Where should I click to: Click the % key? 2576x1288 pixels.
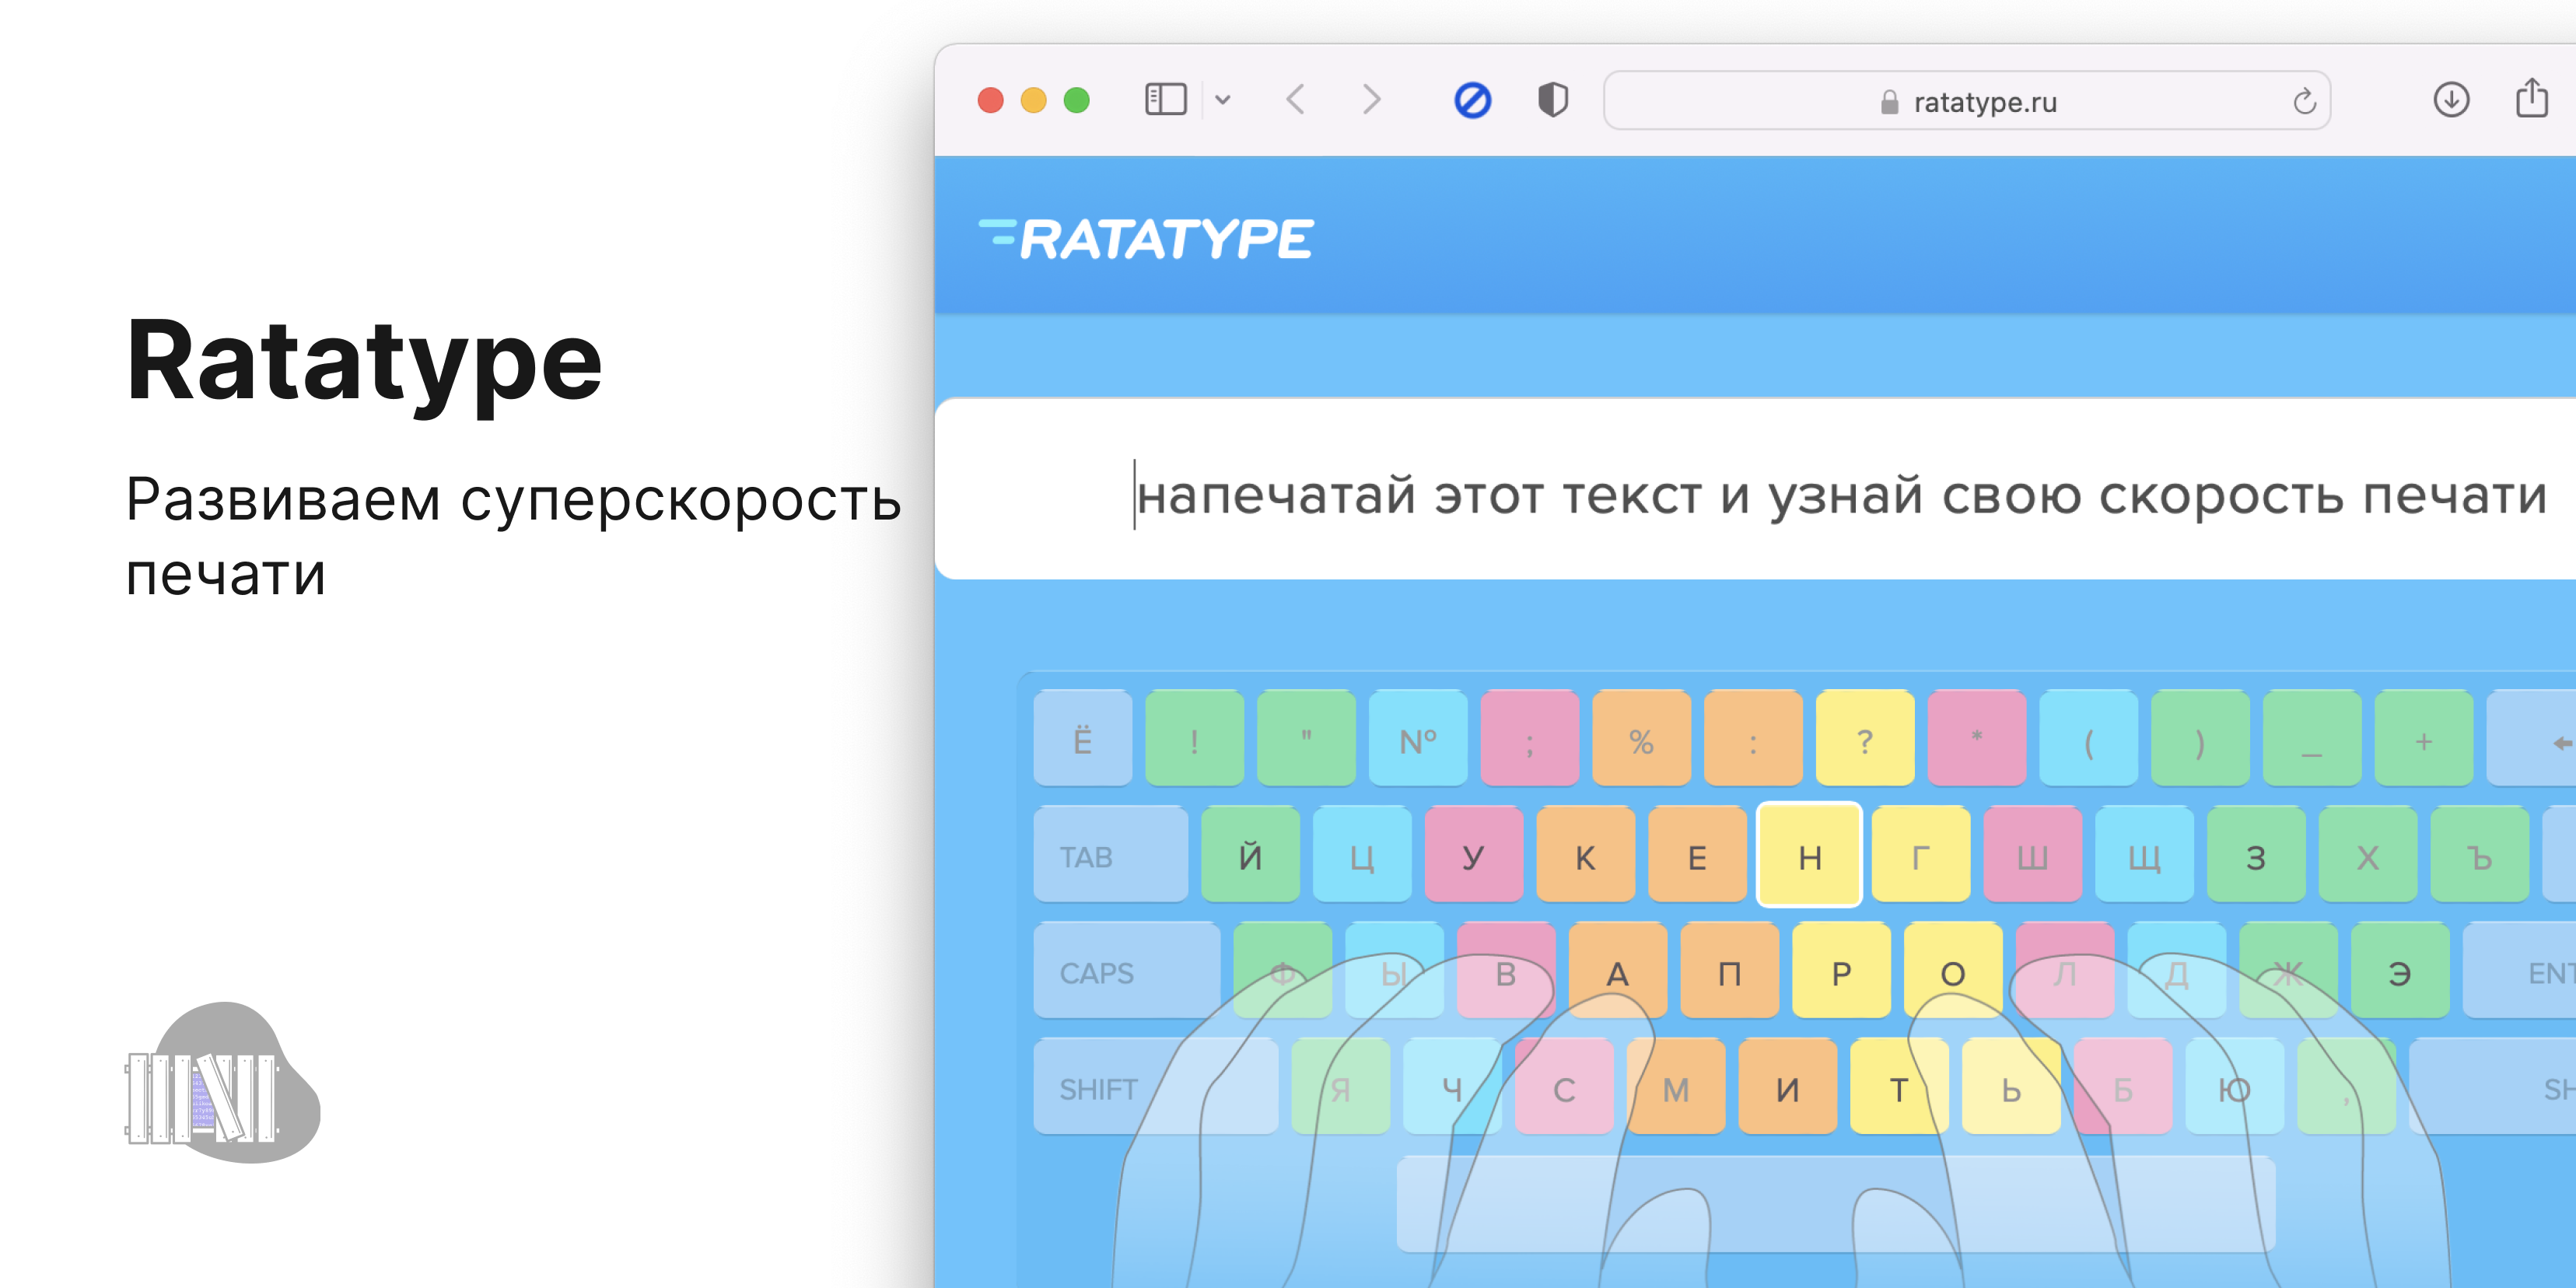tap(1642, 738)
